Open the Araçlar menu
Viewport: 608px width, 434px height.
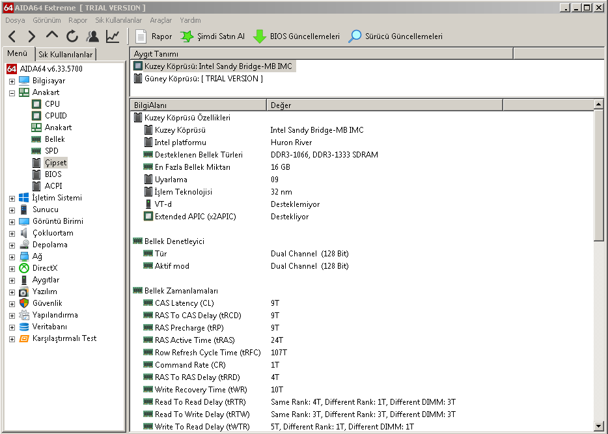(161, 20)
